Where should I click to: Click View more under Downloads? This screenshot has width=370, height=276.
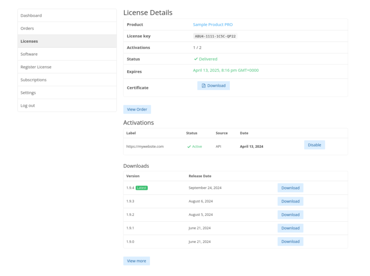pos(136,261)
